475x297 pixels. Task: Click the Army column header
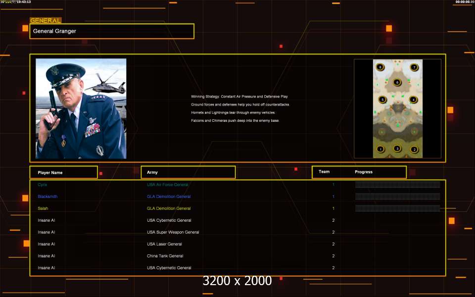coord(188,172)
